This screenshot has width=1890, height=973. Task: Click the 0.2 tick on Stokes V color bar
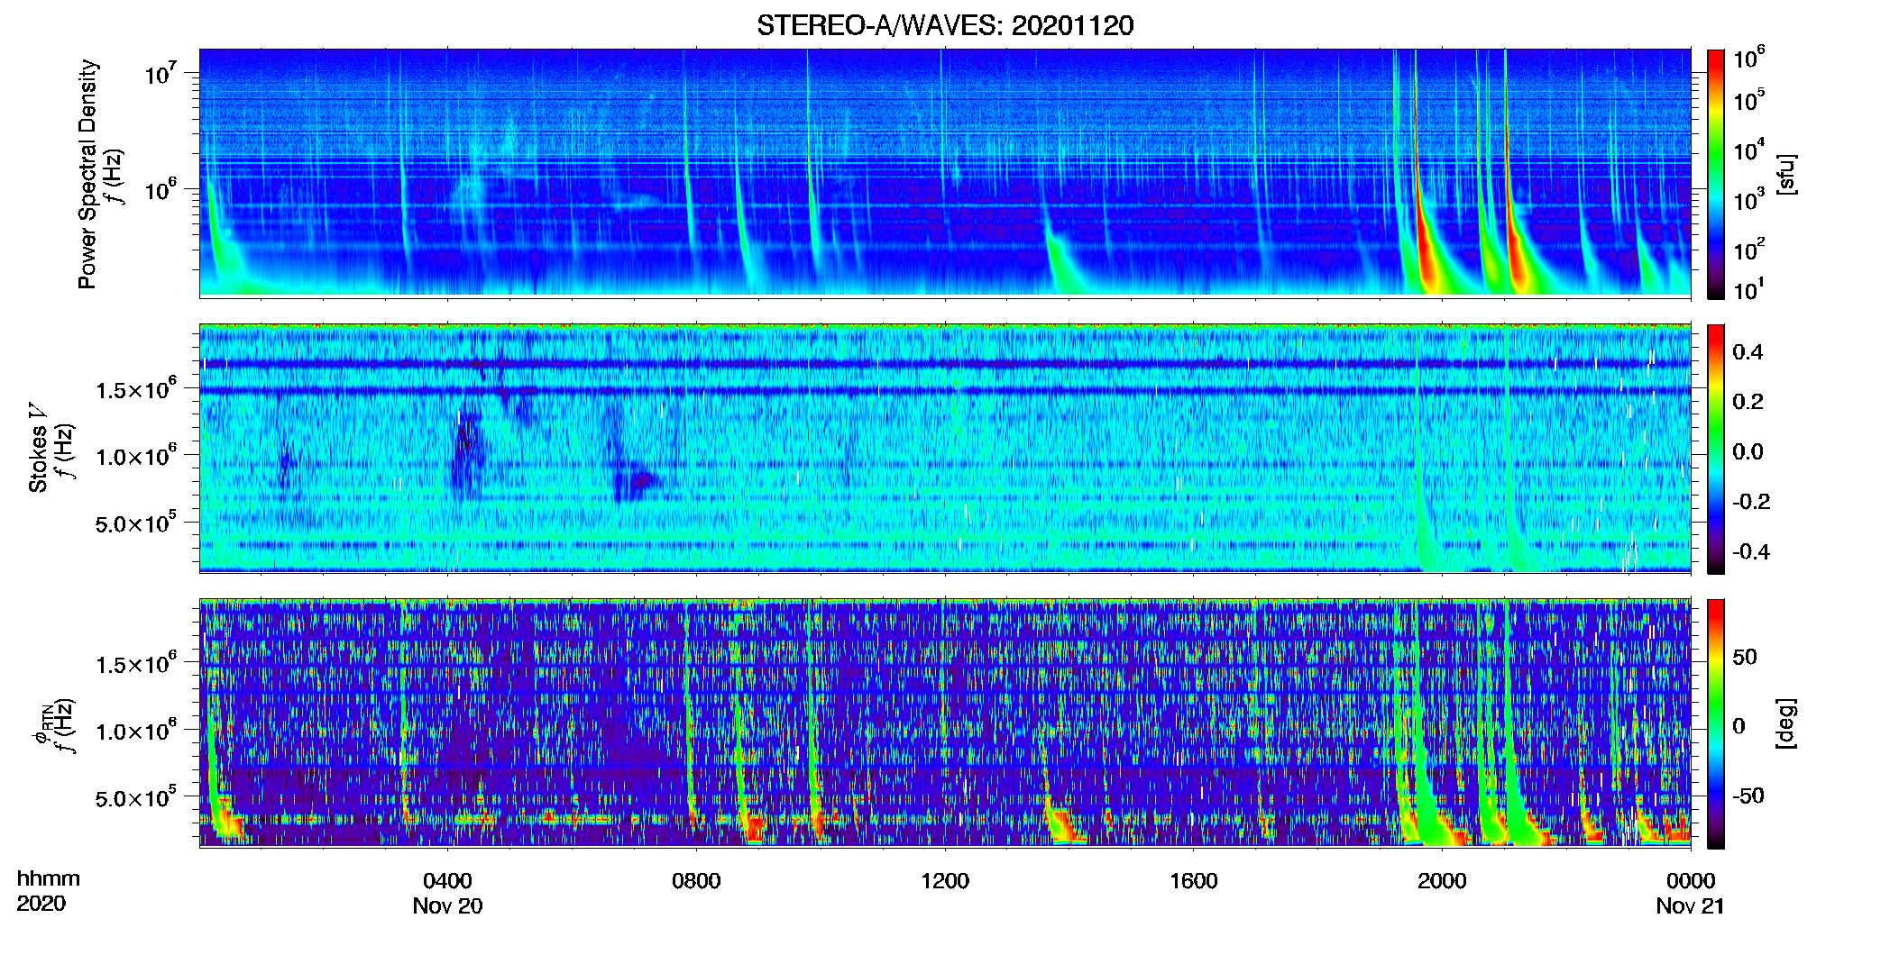click(1748, 401)
